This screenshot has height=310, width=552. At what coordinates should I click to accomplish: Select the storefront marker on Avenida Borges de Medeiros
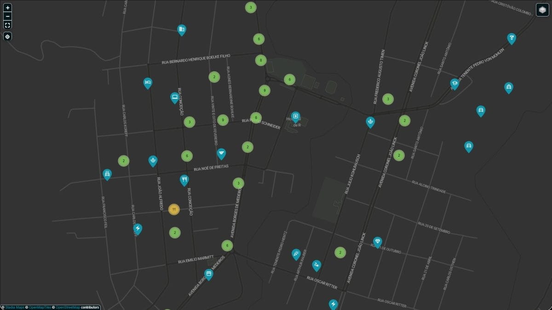click(209, 275)
